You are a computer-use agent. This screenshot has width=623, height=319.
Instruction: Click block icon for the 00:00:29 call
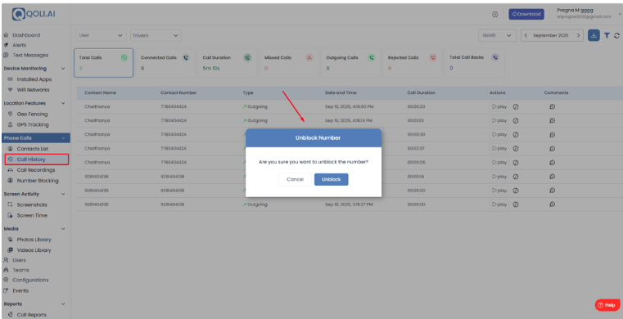tap(516, 106)
